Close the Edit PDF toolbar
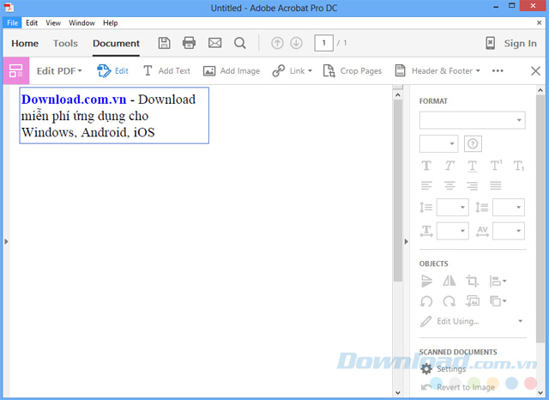The height and width of the screenshot is (400, 549). click(535, 71)
